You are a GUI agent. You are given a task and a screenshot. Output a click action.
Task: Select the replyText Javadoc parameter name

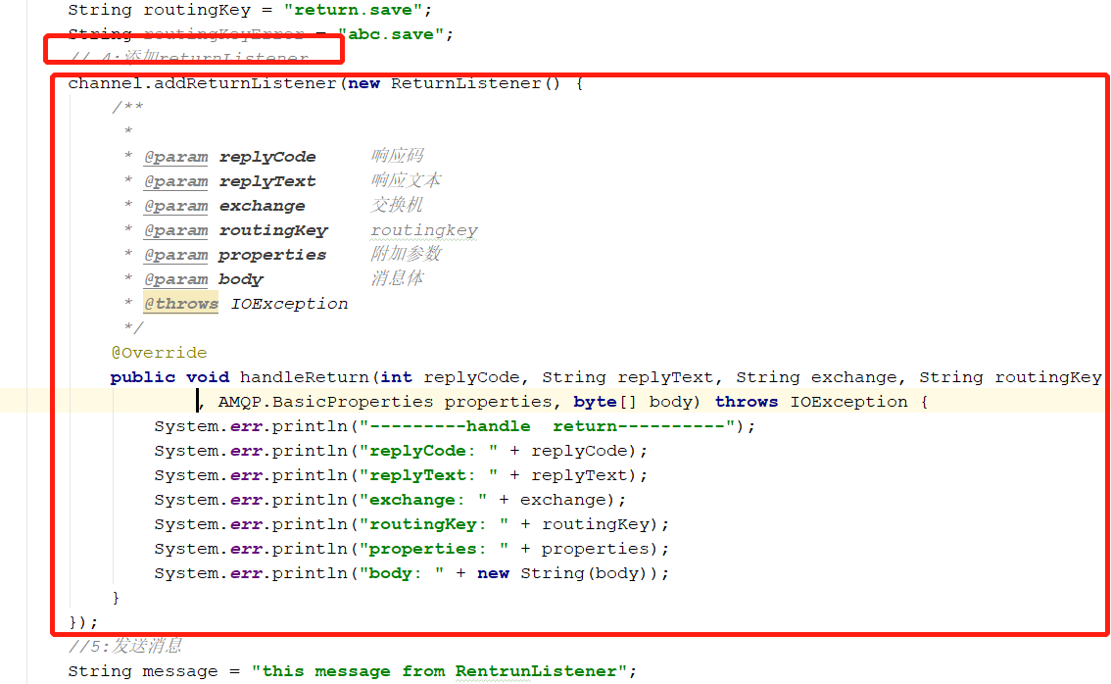[x=267, y=181]
